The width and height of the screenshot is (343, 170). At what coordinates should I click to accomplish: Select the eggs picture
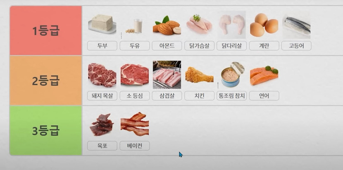[x=264, y=25]
